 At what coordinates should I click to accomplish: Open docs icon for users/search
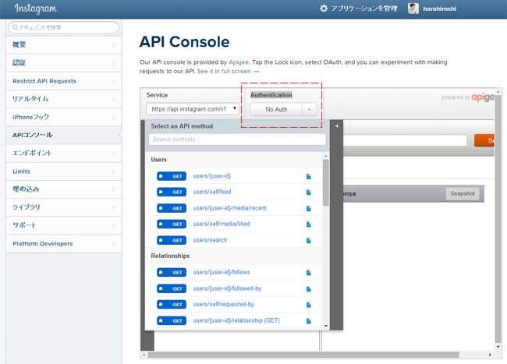point(308,240)
